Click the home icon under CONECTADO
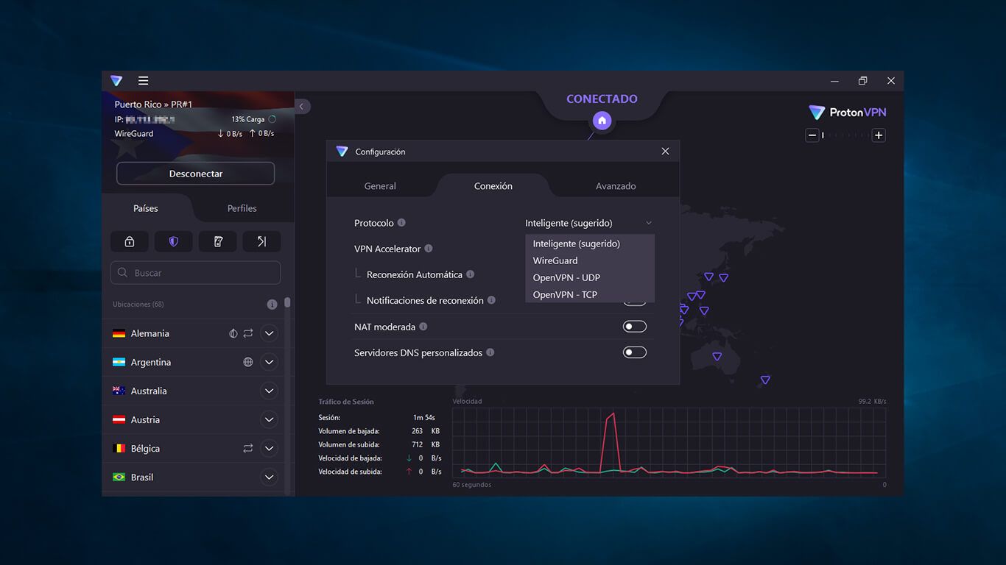 click(x=602, y=121)
